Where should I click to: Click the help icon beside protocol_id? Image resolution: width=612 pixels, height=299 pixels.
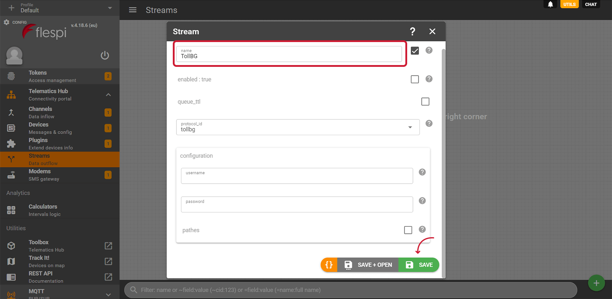429,124
